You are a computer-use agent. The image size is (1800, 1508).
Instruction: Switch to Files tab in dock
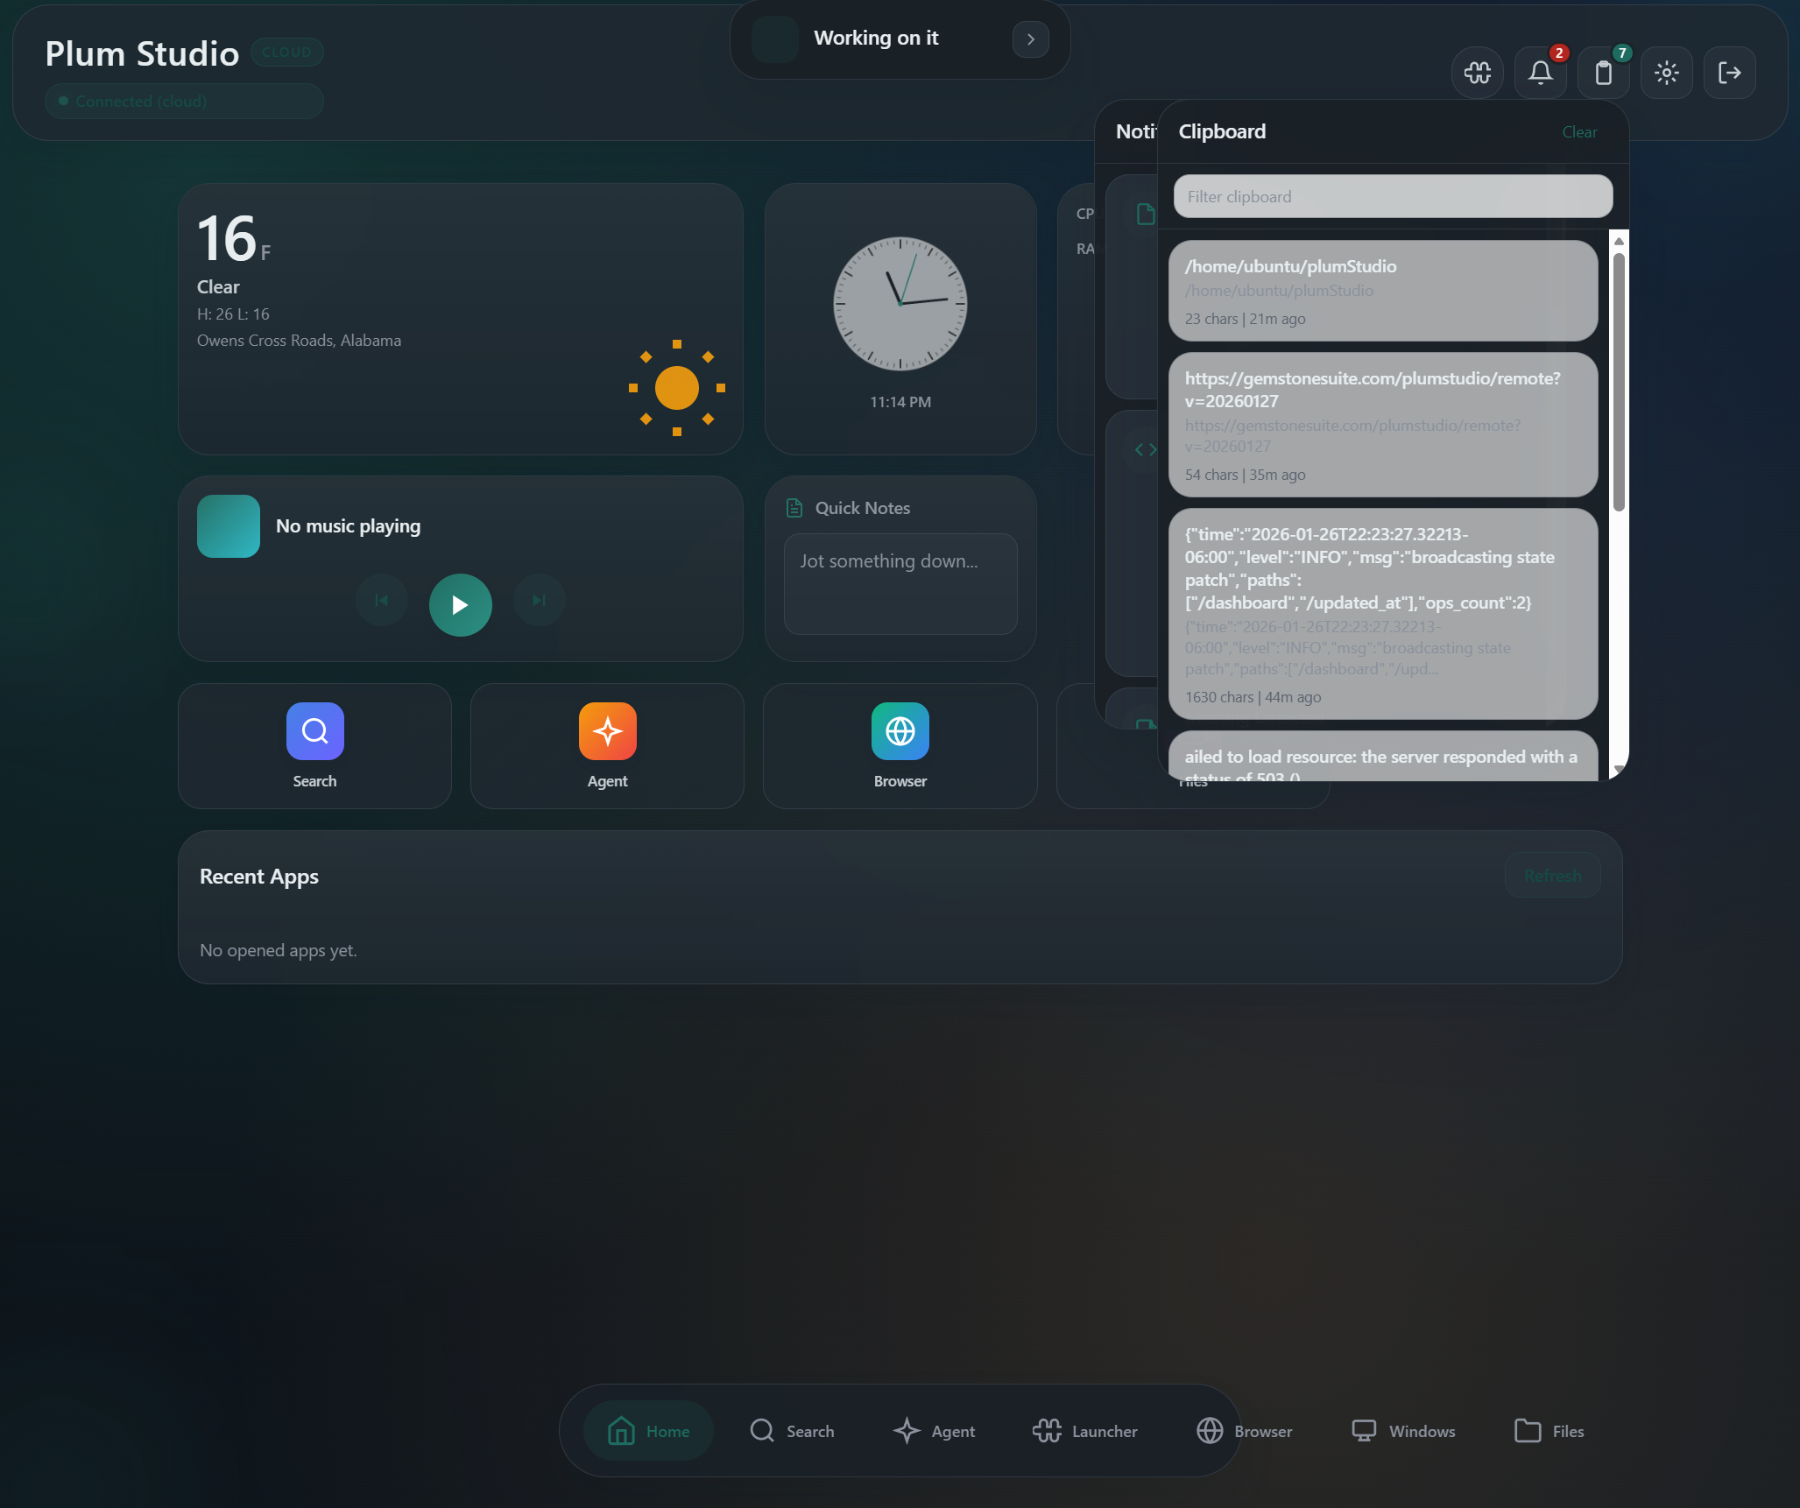(1549, 1431)
